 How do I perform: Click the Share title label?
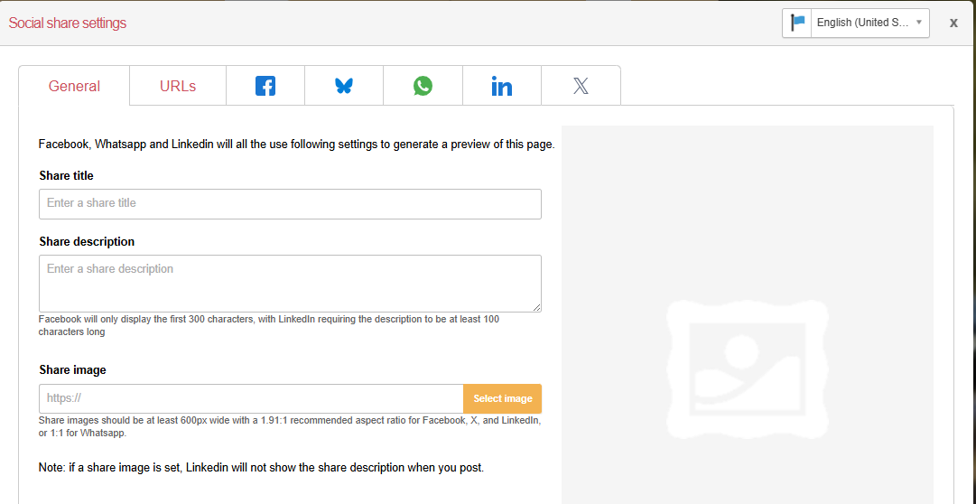(x=66, y=175)
